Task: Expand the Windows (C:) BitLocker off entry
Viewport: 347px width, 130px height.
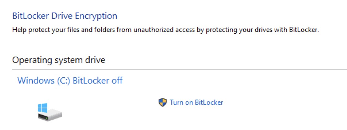Action: click(70, 81)
